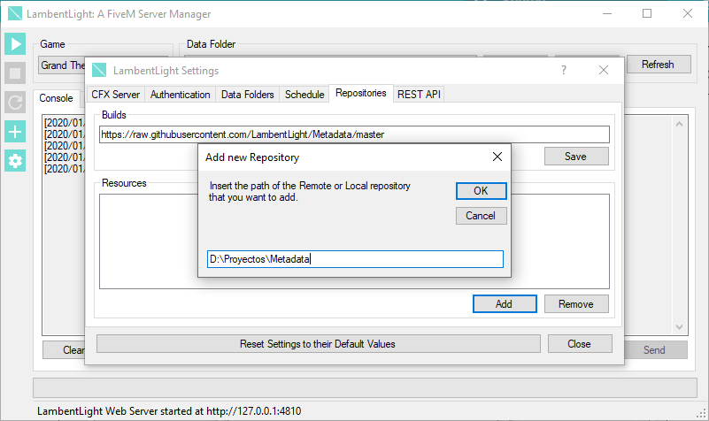Viewport: 709px width, 421px height.
Task: Confirm the repository path with OK
Action: point(482,191)
